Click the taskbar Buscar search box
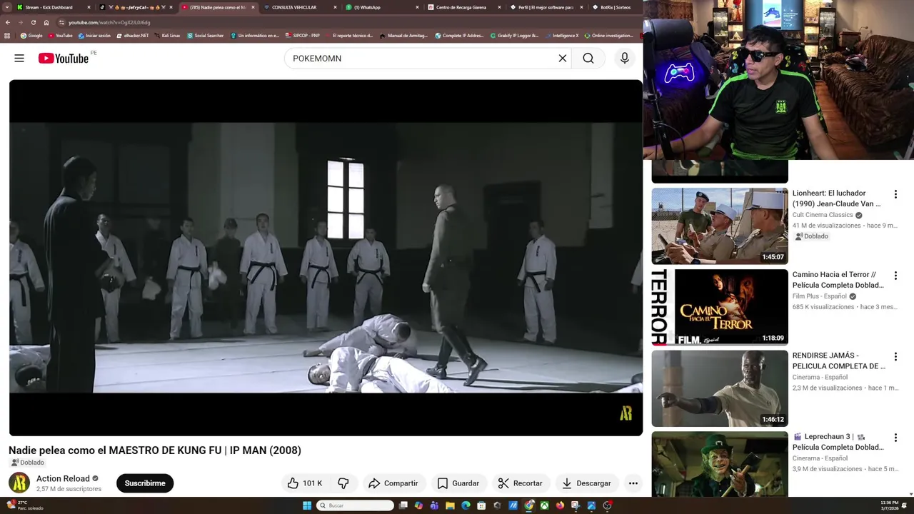 (x=355, y=505)
